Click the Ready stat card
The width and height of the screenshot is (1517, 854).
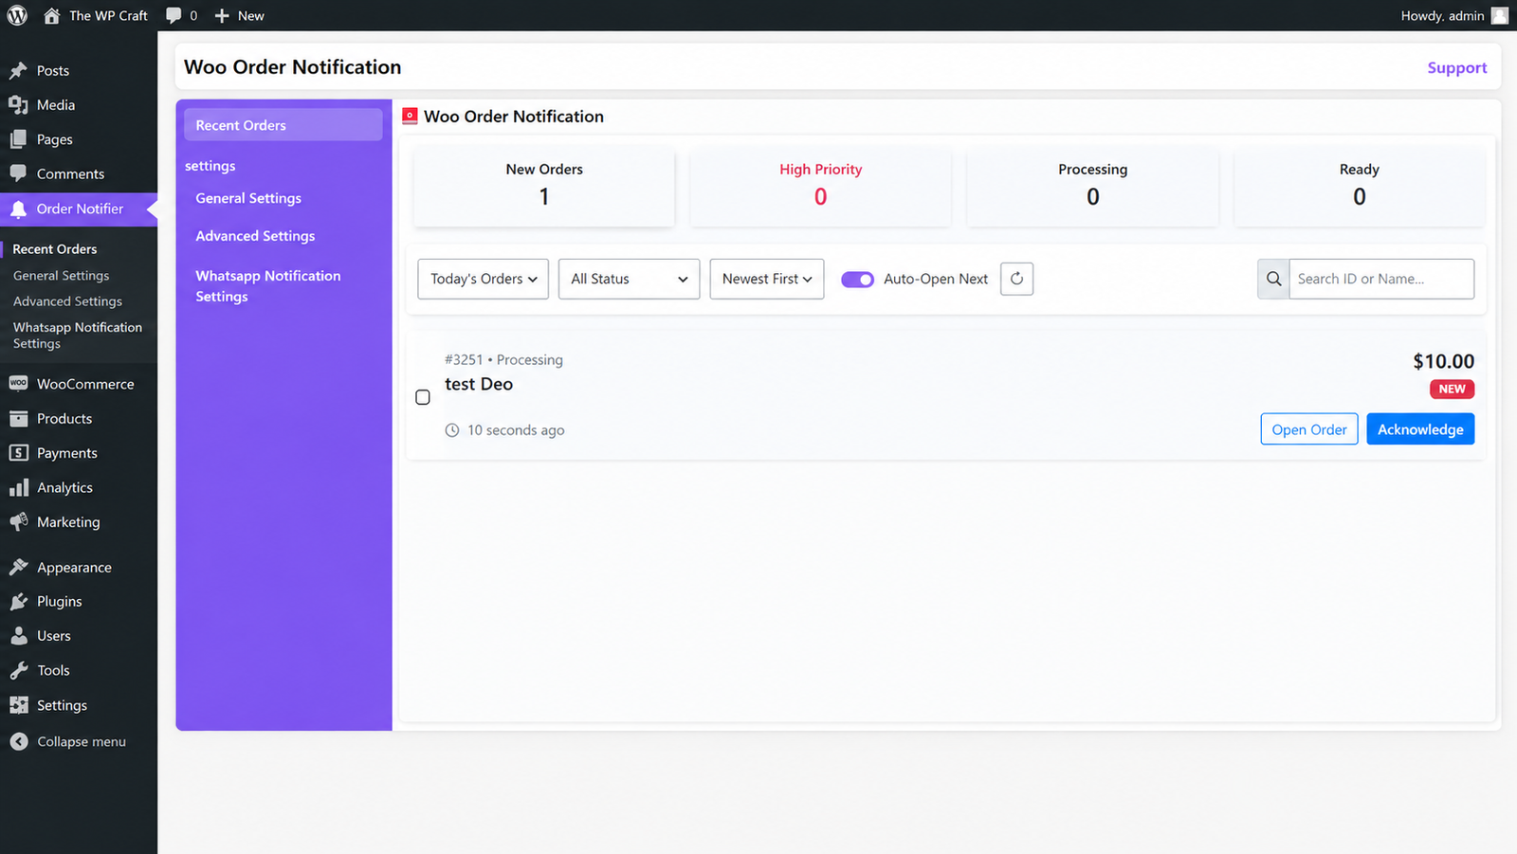1359,186
